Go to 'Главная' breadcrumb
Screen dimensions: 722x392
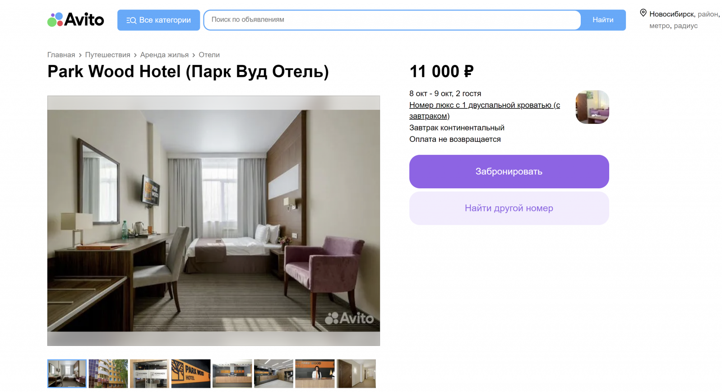click(x=61, y=55)
